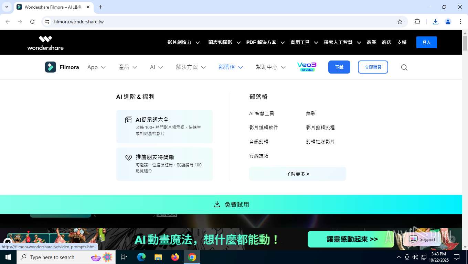Click the 免費試用 banner
The width and height of the screenshot is (468, 264).
[231, 205]
